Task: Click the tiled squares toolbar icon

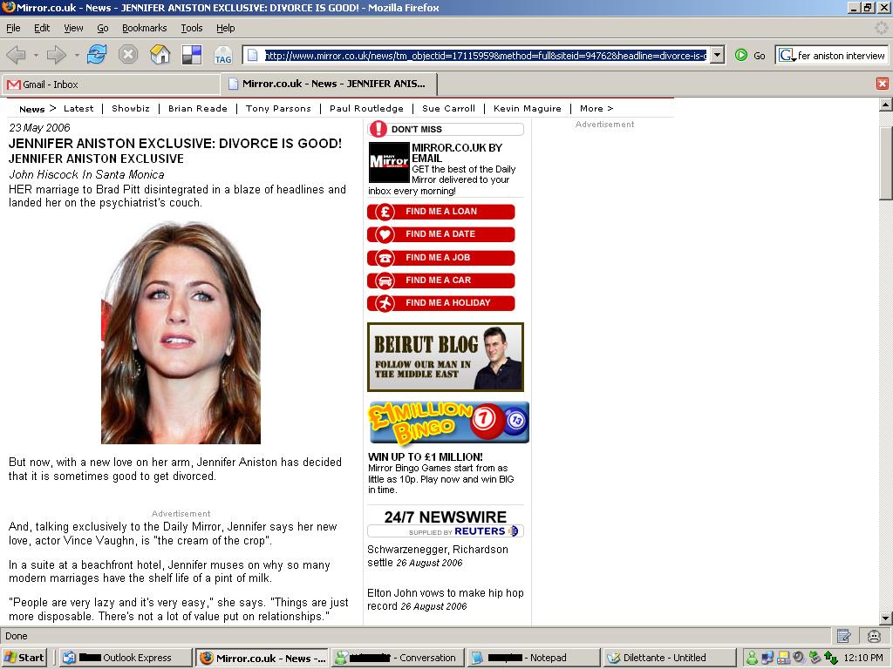Action: point(191,55)
